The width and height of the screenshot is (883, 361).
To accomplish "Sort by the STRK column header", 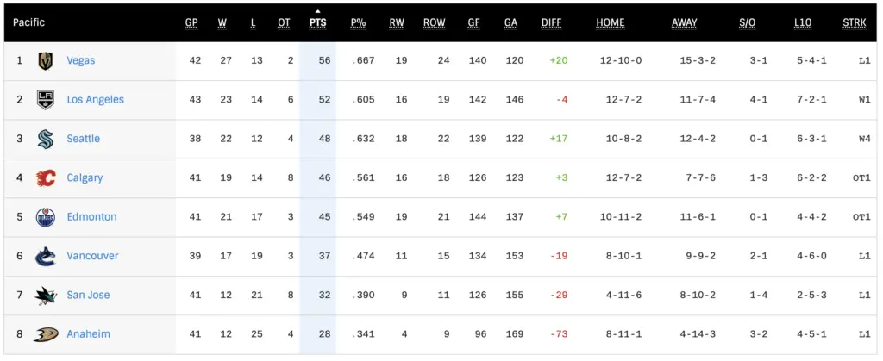I will 854,22.
